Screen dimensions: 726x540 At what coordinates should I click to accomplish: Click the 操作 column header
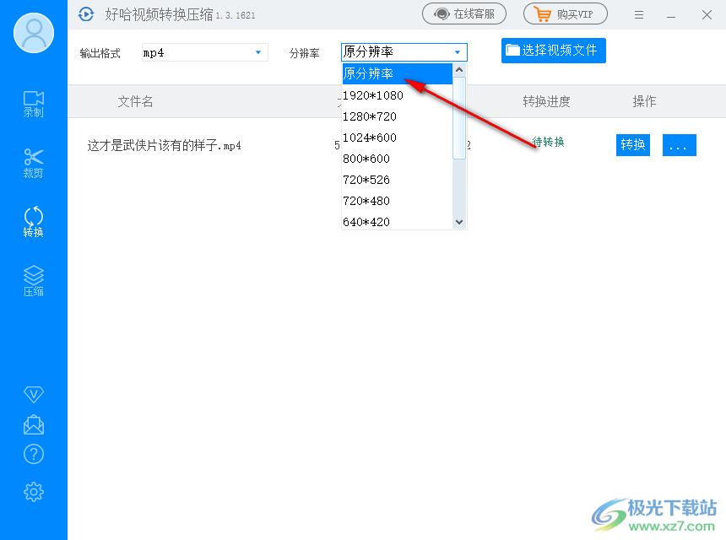pyautogui.click(x=644, y=101)
